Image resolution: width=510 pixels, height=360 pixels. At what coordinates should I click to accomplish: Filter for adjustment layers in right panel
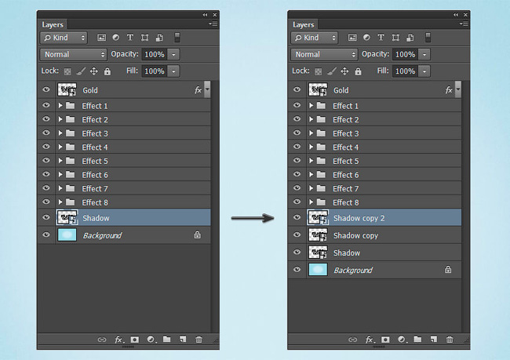pyautogui.click(x=366, y=38)
